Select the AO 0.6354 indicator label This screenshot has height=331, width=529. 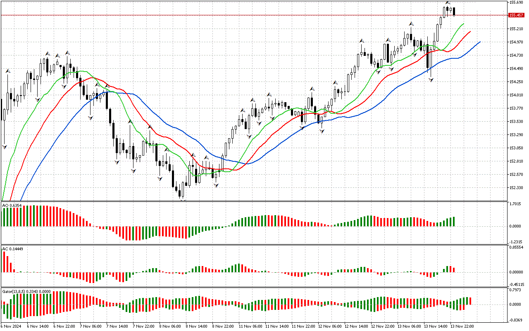pos(12,205)
